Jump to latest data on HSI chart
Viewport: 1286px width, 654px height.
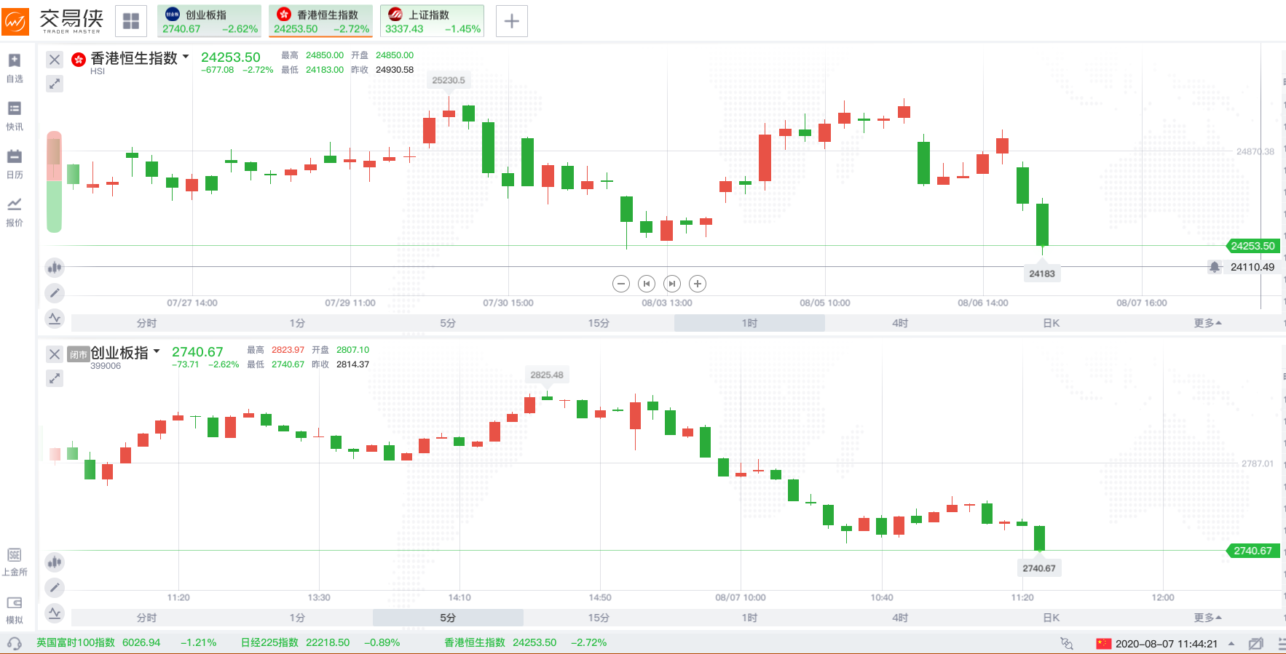pyautogui.click(x=672, y=284)
